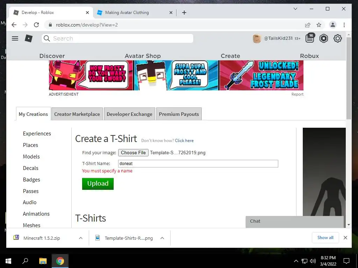Click the Roblox search box

click(x=117, y=38)
